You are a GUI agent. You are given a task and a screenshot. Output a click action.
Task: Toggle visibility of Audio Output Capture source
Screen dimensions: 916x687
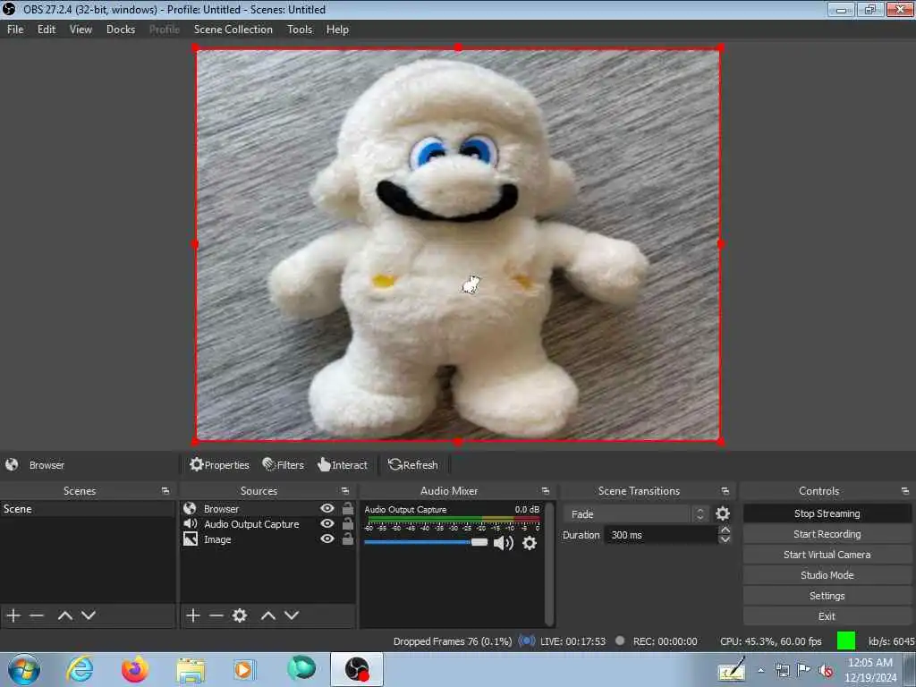point(327,523)
